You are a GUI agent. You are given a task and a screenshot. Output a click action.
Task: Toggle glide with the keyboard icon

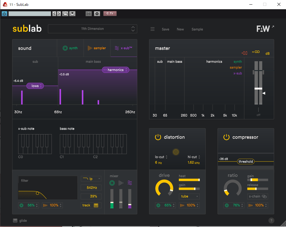click(x=15, y=221)
